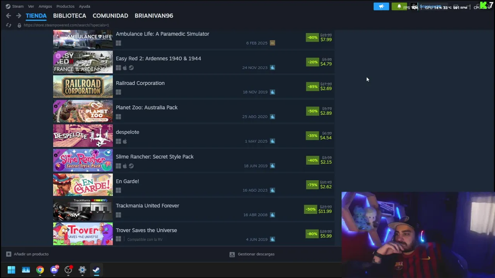This screenshot has height=278, width=495.
Task: Click the review icon on Railroad Corporation row
Action: [272, 92]
